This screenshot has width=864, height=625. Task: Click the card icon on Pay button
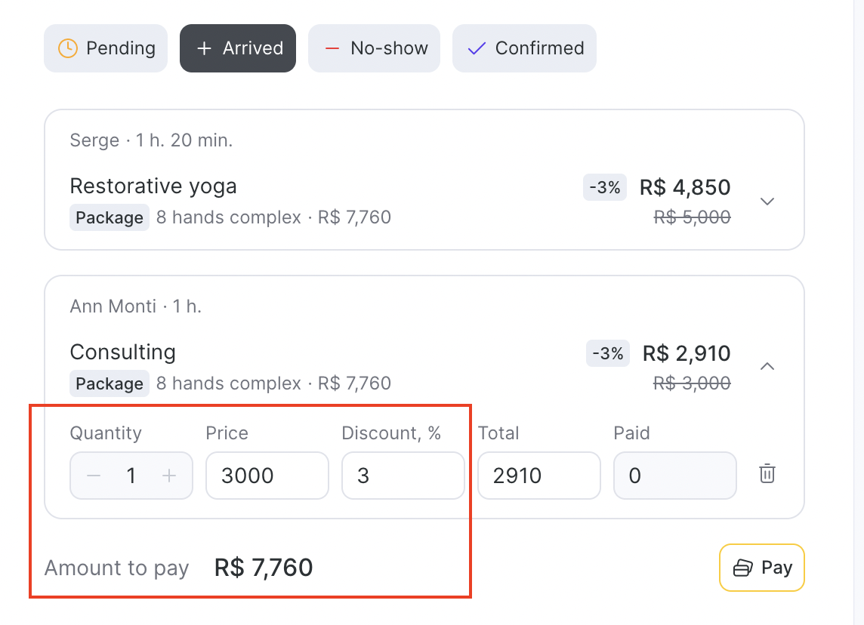click(x=743, y=568)
